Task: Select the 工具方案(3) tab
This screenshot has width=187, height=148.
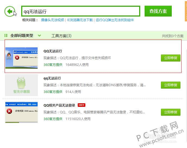Action: click(61, 36)
